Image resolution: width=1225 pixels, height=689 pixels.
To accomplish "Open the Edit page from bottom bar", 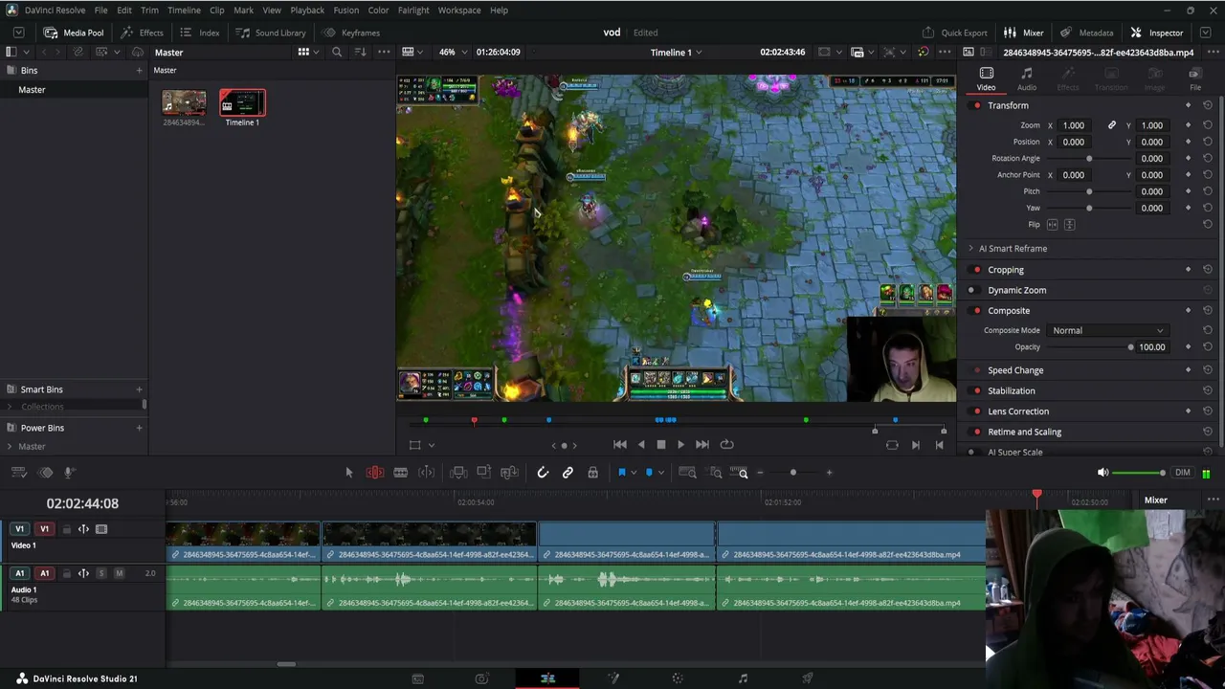I will 547,678.
